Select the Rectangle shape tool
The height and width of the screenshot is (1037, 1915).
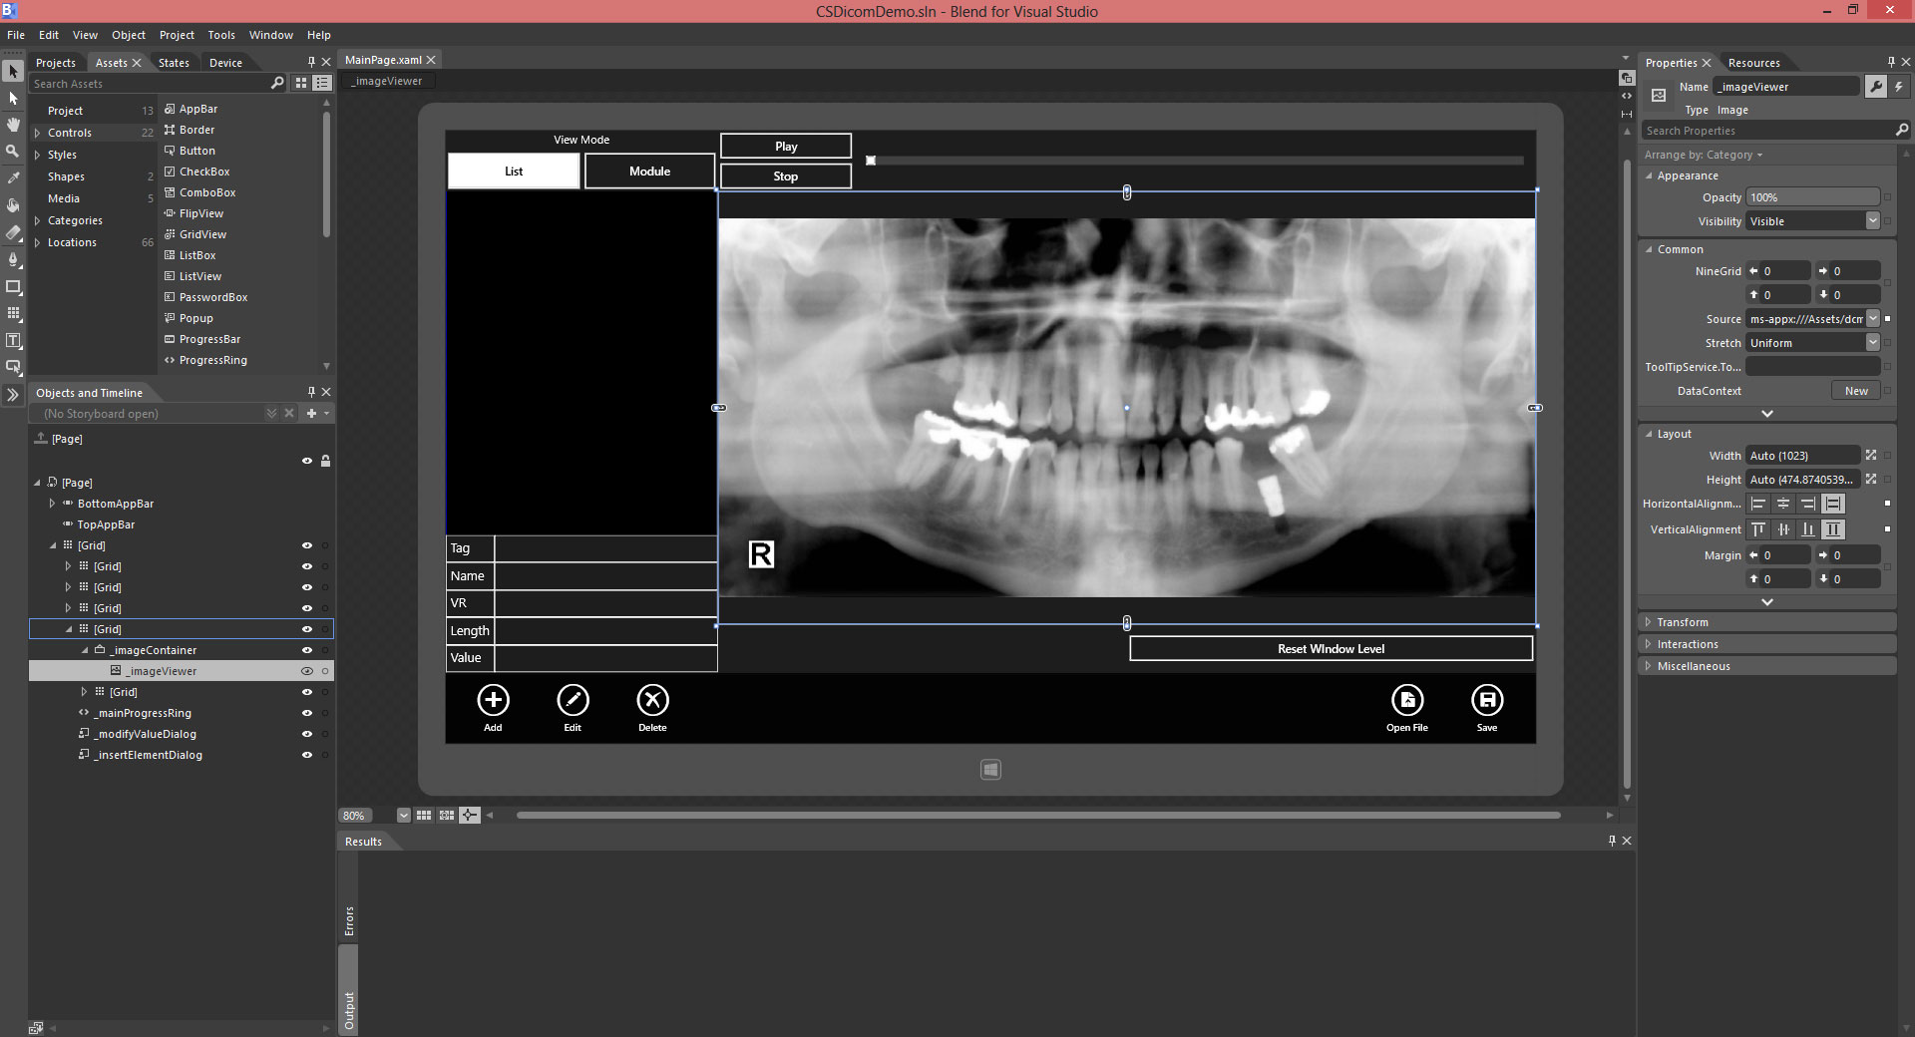coord(13,286)
